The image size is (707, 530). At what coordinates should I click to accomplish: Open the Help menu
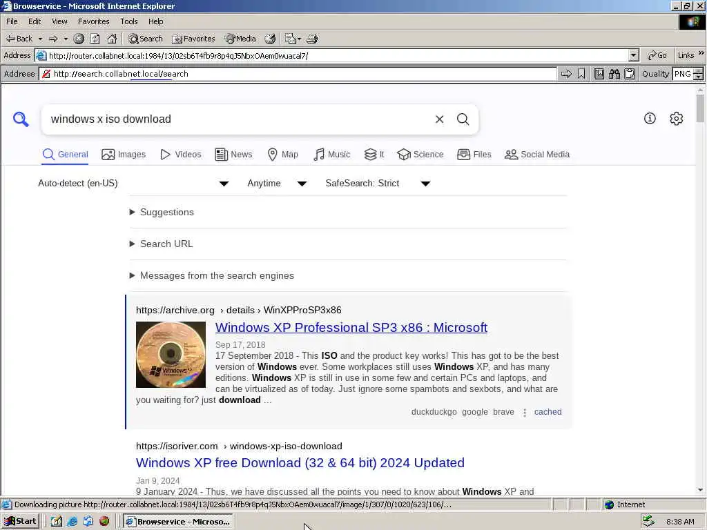(x=155, y=21)
